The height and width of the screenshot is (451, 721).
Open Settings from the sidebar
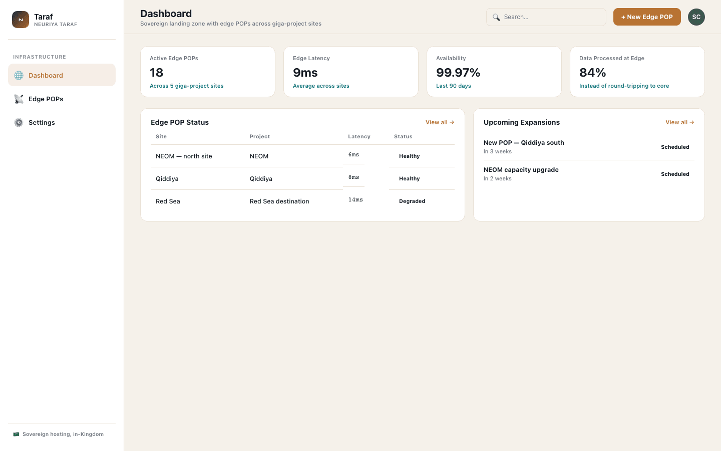tap(62, 122)
